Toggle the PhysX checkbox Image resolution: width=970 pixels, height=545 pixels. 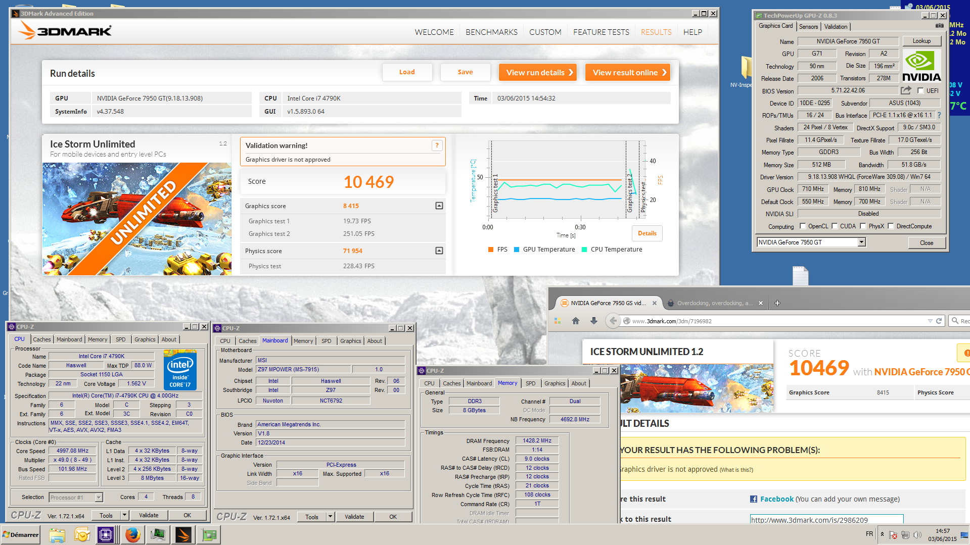(x=863, y=226)
